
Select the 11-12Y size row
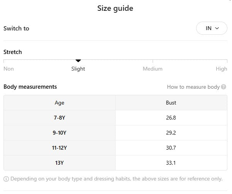pyautogui.click(x=59, y=148)
